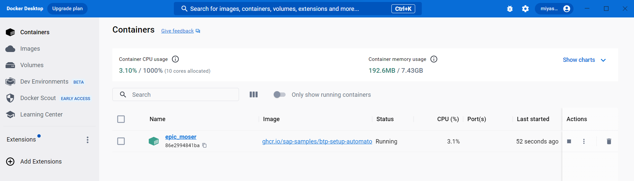Toggle only show running containers
Image resolution: width=634 pixels, height=181 pixels.
point(280,94)
